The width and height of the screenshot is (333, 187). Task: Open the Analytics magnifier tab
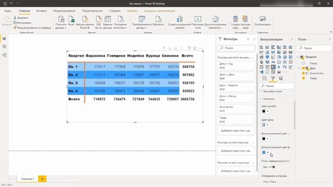point(281,78)
